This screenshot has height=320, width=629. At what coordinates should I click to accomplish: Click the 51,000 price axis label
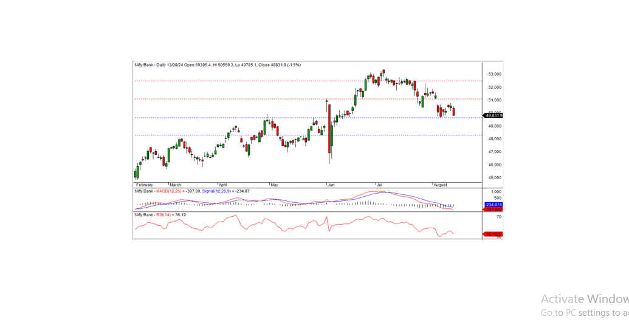pyautogui.click(x=494, y=100)
